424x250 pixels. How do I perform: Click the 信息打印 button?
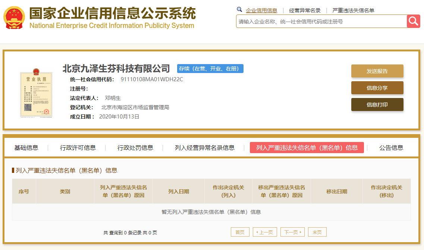[377, 105]
